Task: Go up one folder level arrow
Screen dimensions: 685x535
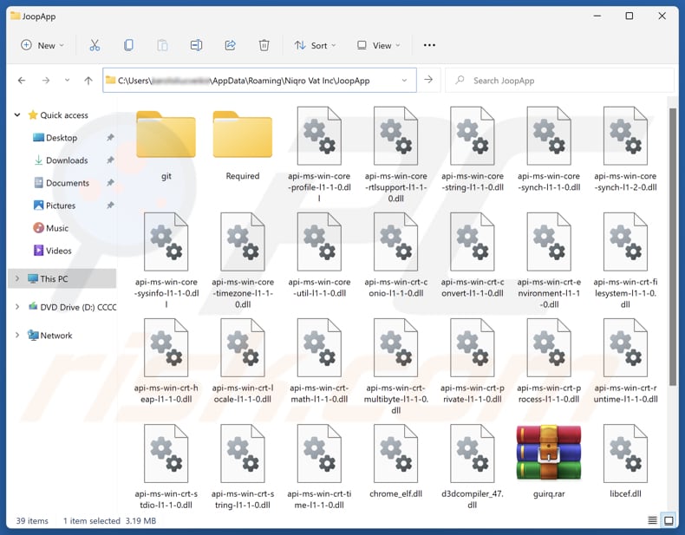Action: (x=88, y=81)
